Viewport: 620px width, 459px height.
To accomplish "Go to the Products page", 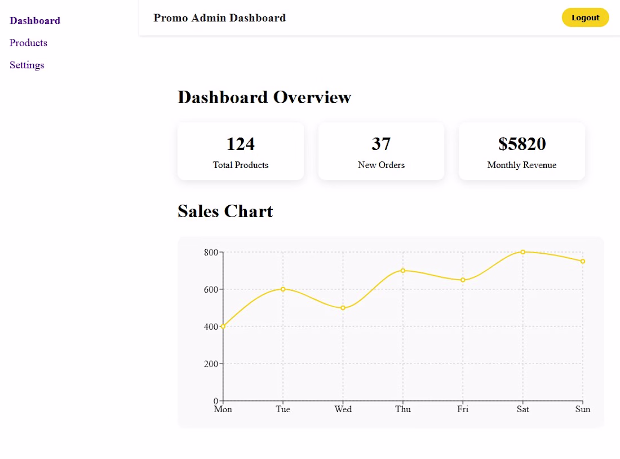I will (28, 43).
